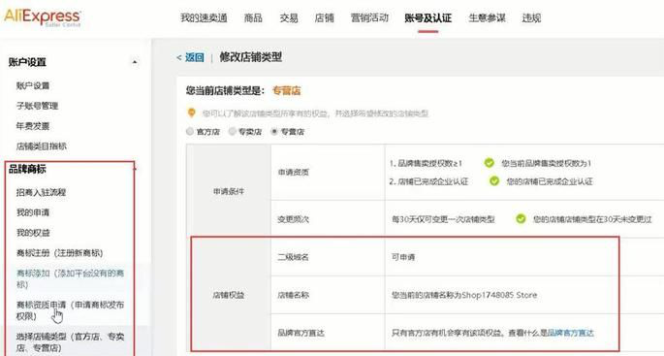This screenshot has width=664, height=356.
Task: Collapse the 账户设置 sidebar section arrow
Action: (134, 62)
